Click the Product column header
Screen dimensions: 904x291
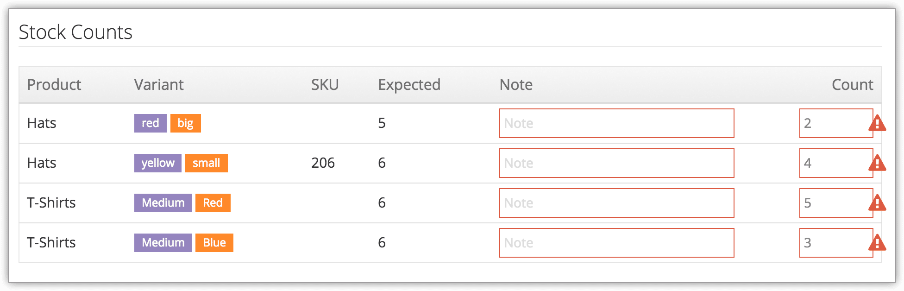(54, 85)
